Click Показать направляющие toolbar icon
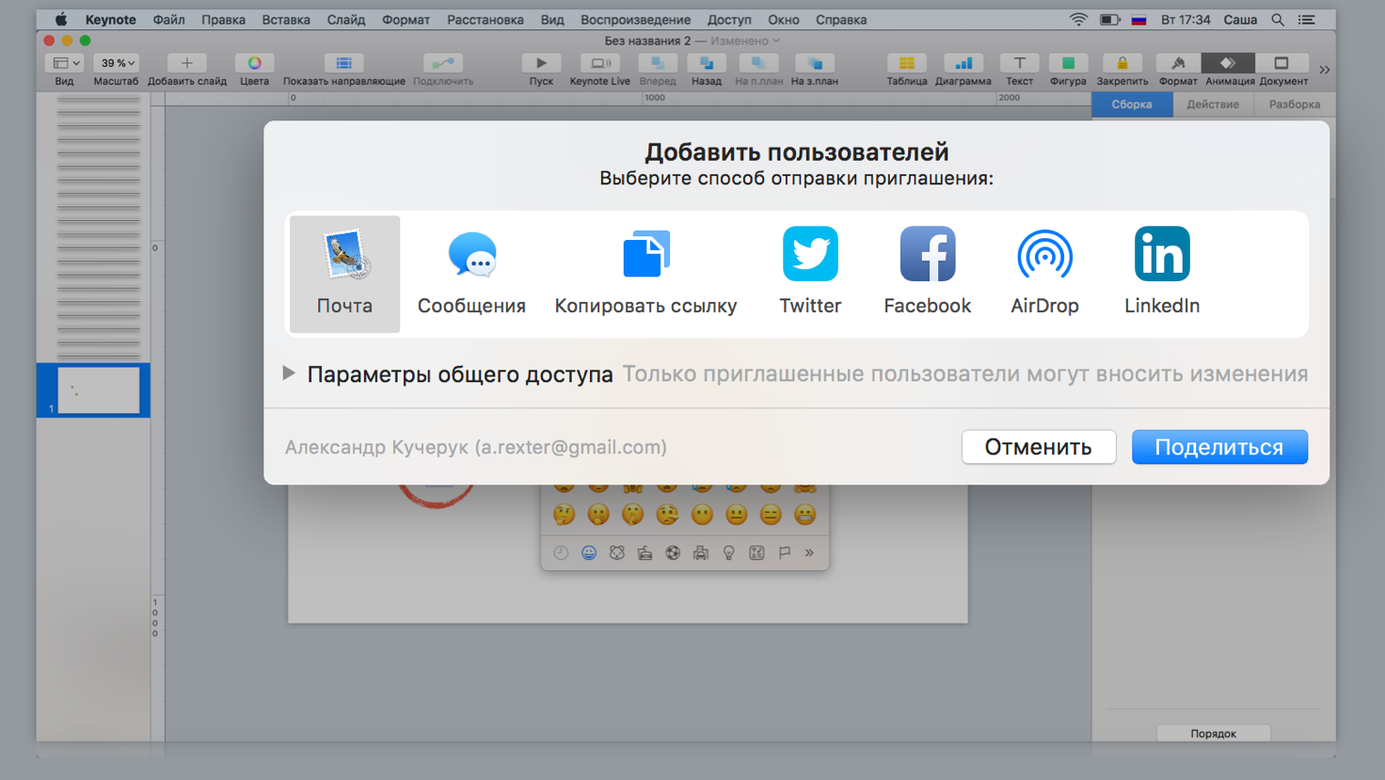The width and height of the screenshot is (1385, 780). [x=343, y=63]
